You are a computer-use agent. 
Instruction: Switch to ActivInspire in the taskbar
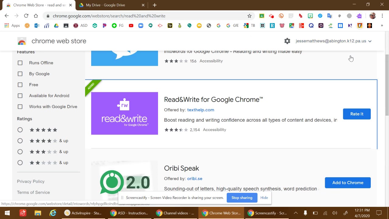[x=83, y=213]
